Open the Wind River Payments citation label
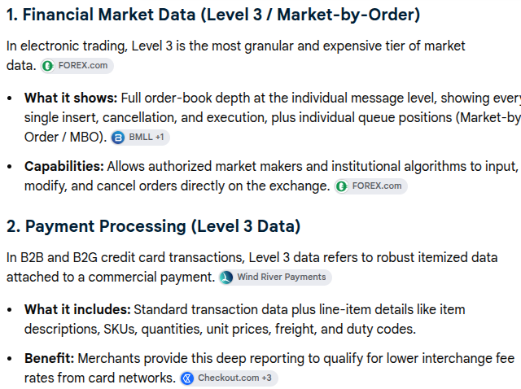The height and width of the screenshot is (389, 521). pyautogui.click(x=282, y=277)
